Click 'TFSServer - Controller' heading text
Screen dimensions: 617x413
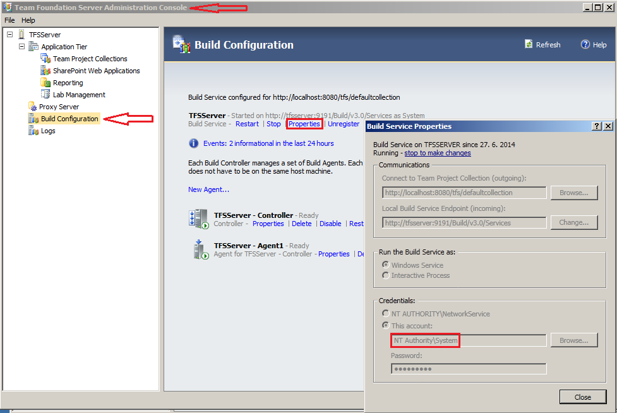pos(253,215)
